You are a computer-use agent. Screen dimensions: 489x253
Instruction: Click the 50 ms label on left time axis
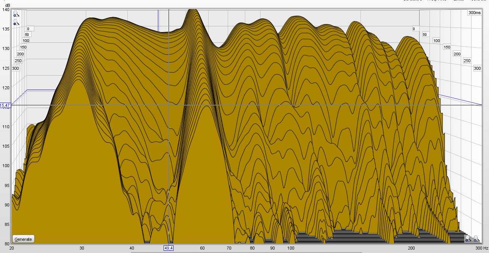27,34
